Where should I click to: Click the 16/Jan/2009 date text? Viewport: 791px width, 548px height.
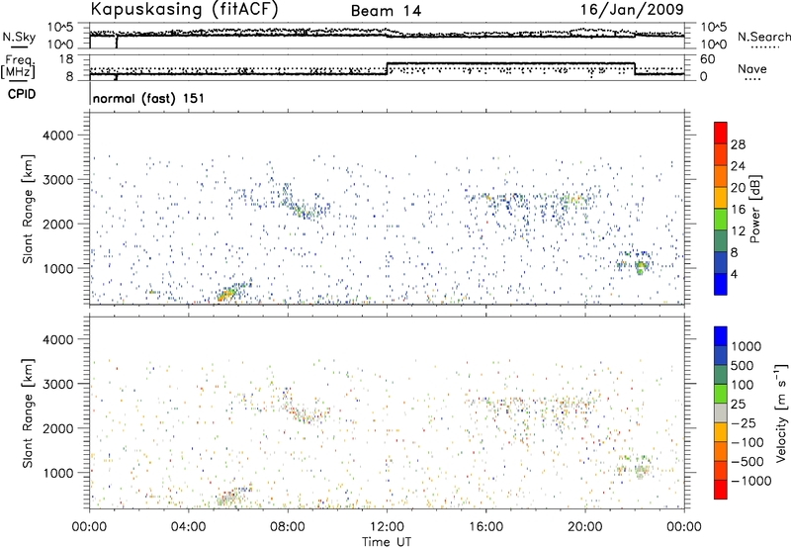click(x=632, y=10)
